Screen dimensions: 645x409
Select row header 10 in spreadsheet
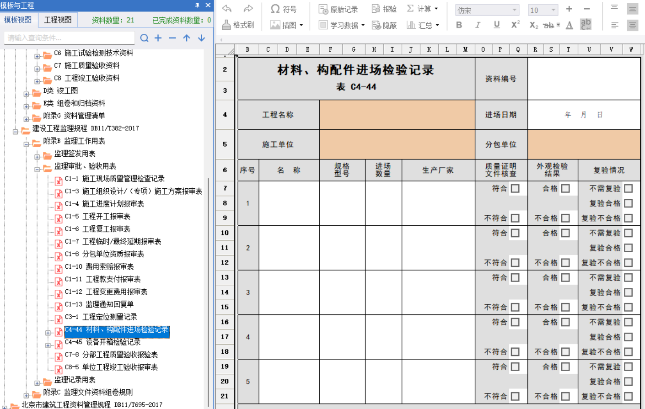pos(225,233)
